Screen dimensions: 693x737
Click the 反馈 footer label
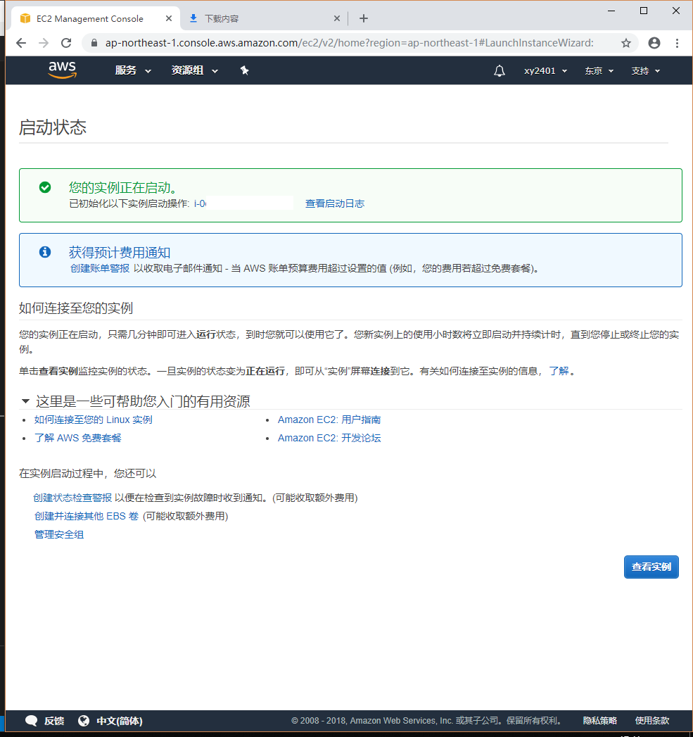pos(54,721)
